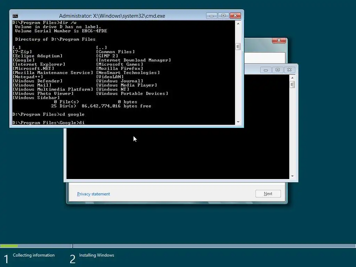Click the [VideoLAN] directory entry
This screenshot has width=356, height=267.
(x=110, y=77)
